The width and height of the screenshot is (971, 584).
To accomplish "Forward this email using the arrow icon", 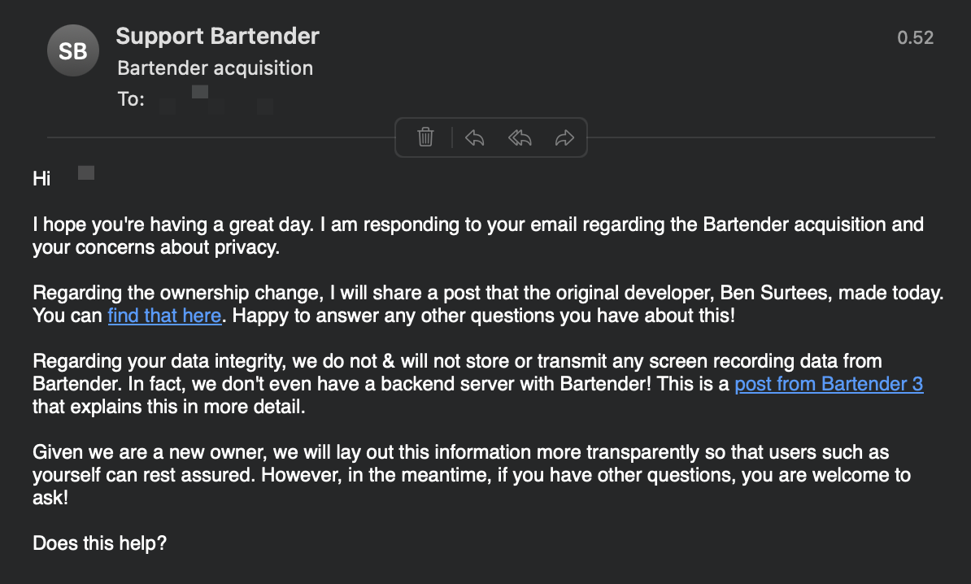I will pyautogui.click(x=564, y=137).
